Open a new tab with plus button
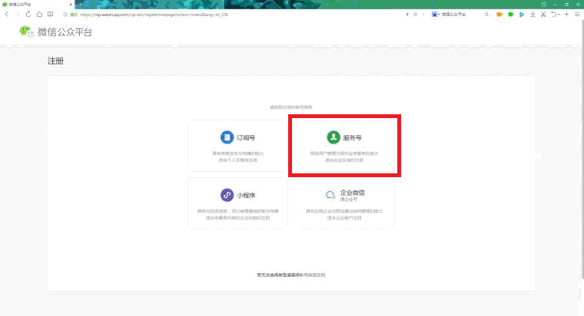584x316 pixels. click(79, 5)
